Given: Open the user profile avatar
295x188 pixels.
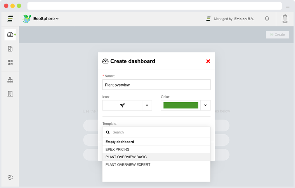Looking at the screenshot, I should (x=285, y=19).
